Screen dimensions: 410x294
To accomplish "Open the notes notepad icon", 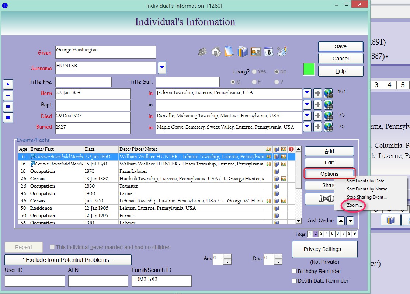I will tap(229, 52).
